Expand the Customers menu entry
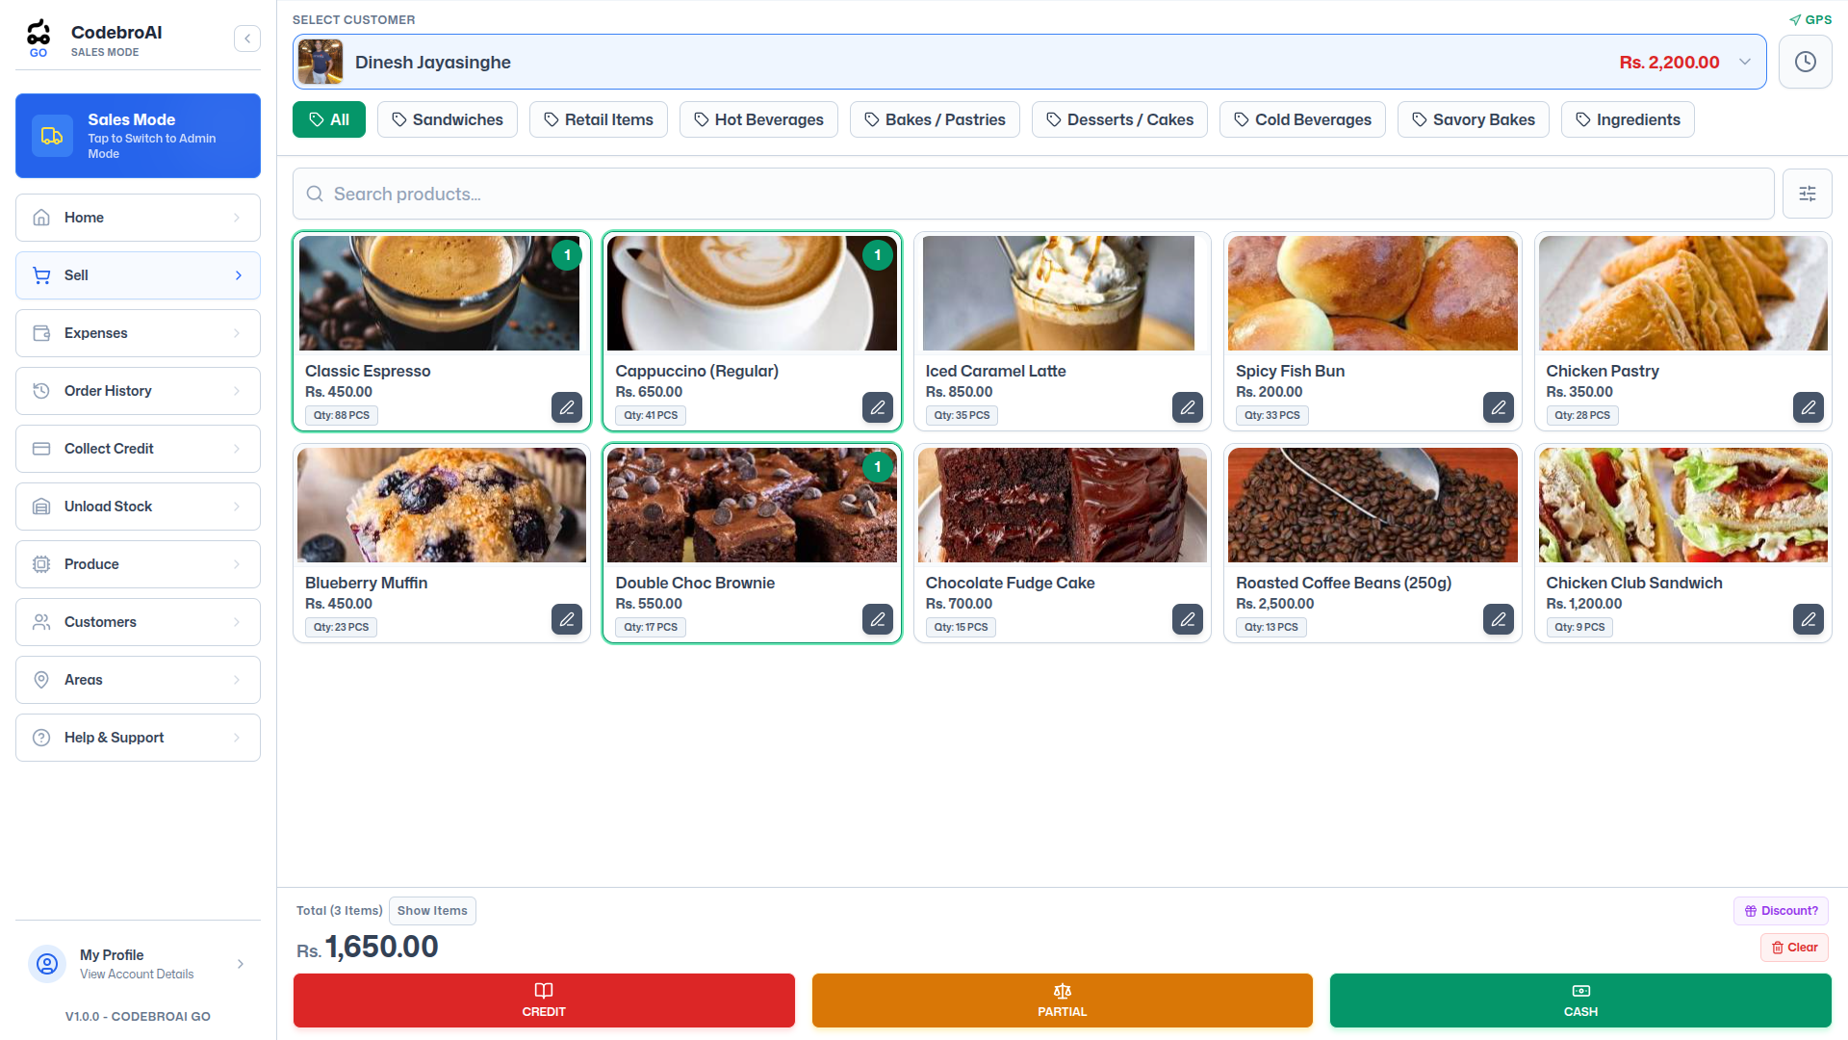This screenshot has width=1848, height=1040. click(x=138, y=622)
